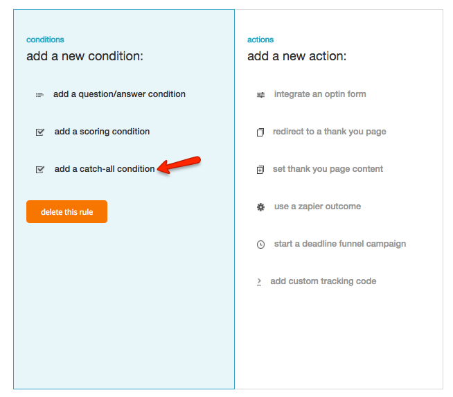Add a question/answer condition
453x397 pixels.
click(x=119, y=94)
